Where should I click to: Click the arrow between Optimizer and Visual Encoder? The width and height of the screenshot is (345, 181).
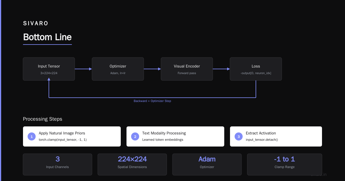coord(152,69)
